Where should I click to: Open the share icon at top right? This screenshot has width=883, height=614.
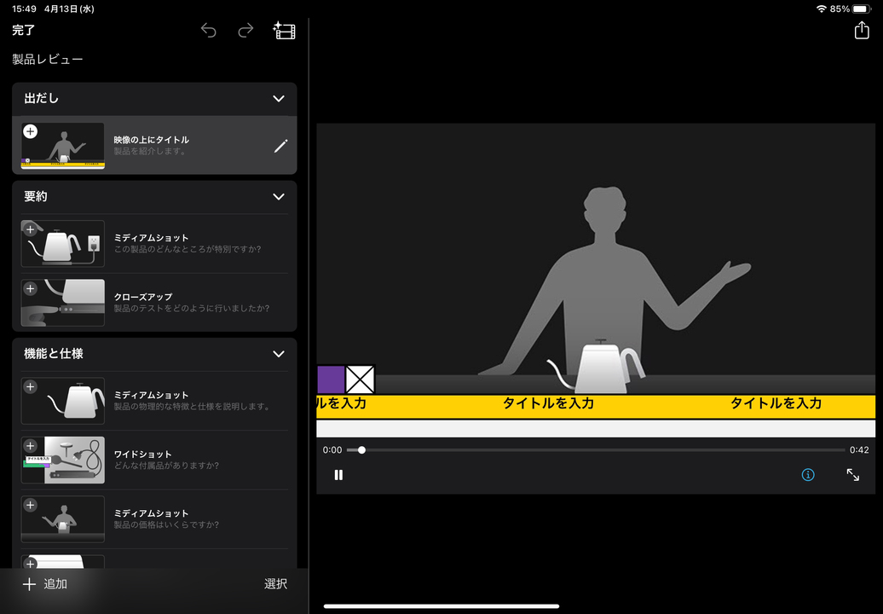[862, 30]
